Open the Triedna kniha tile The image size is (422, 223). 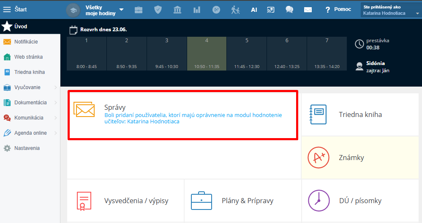360,114
